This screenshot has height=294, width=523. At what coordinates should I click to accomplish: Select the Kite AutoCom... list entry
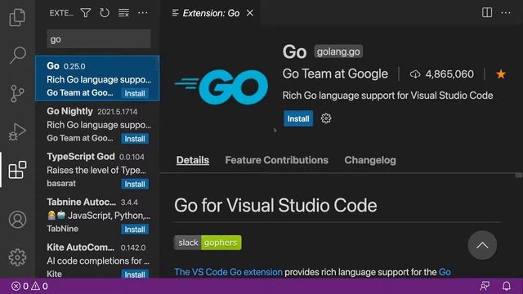pos(97,258)
